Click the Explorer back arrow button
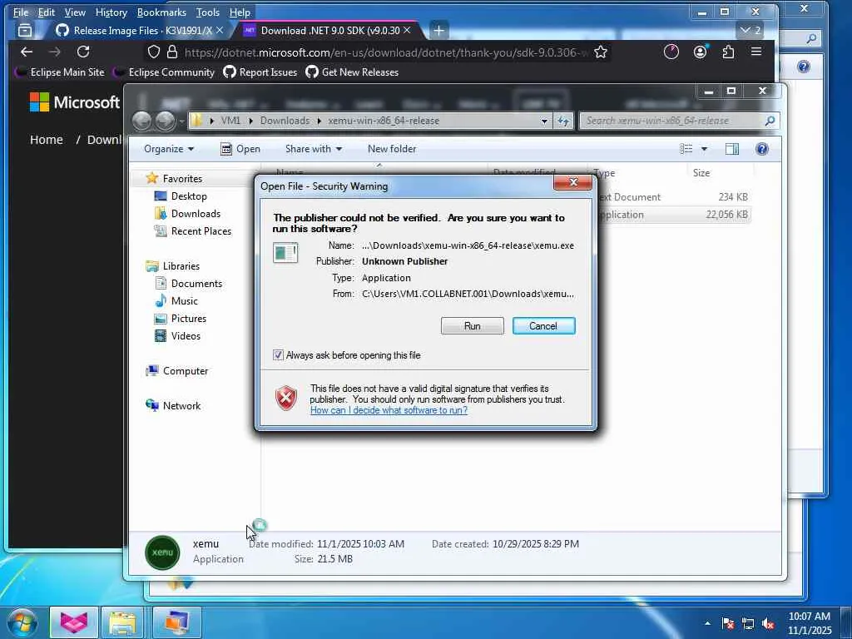 [x=141, y=121]
